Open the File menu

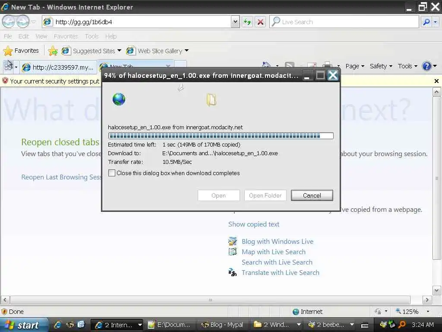[8, 36]
